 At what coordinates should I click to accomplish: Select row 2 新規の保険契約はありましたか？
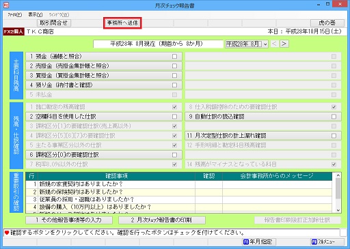pos(178,192)
